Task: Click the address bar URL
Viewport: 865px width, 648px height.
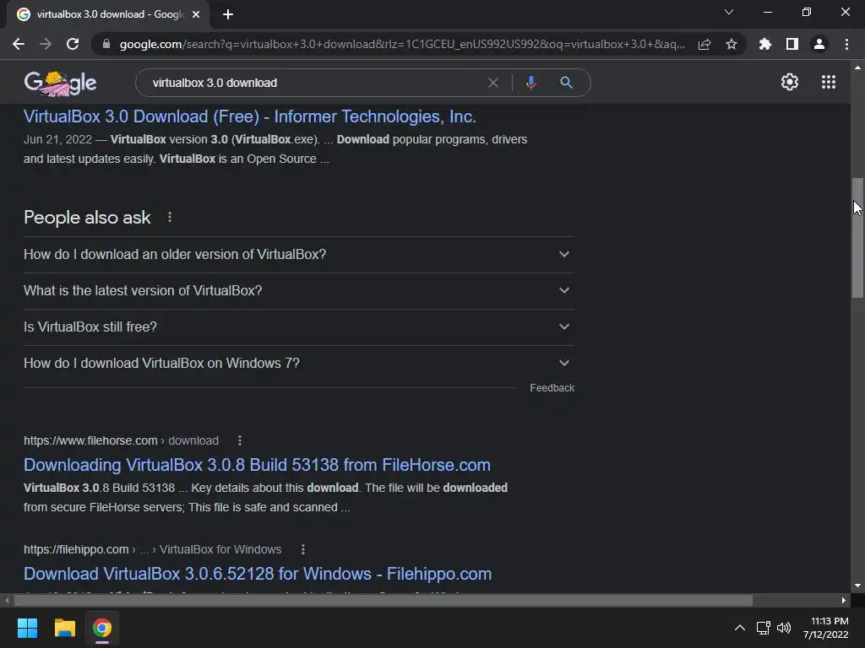Action: coord(402,44)
